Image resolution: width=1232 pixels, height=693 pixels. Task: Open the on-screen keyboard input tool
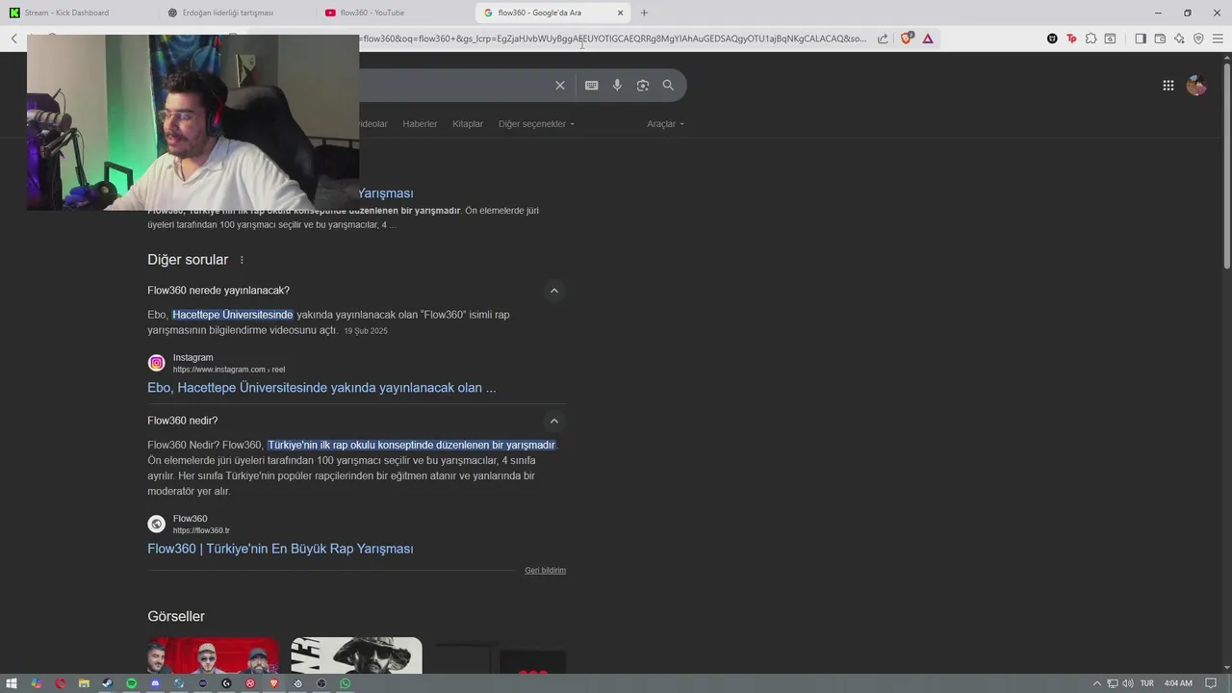pyautogui.click(x=592, y=86)
